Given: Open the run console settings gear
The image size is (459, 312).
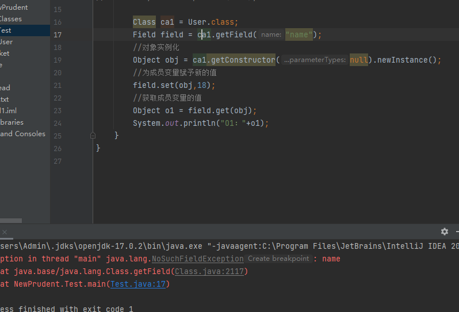Looking at the screenshot, I should pyautogui.click(x=445, y=232).
